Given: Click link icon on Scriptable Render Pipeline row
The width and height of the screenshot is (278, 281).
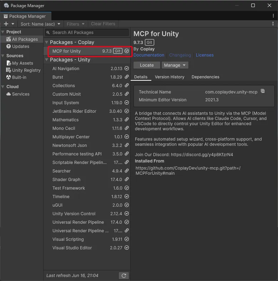Looking at the screenshot, I should [127, 163].
